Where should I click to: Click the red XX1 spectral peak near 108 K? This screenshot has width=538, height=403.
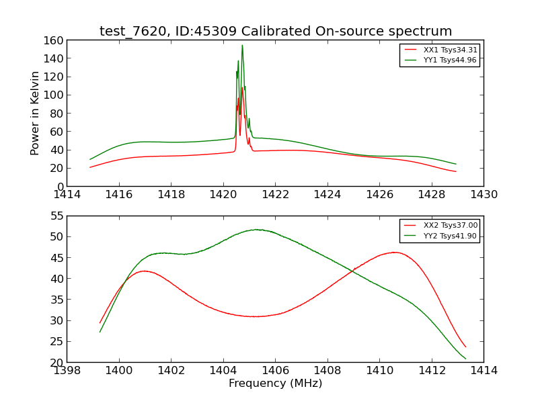pos(242,88)
